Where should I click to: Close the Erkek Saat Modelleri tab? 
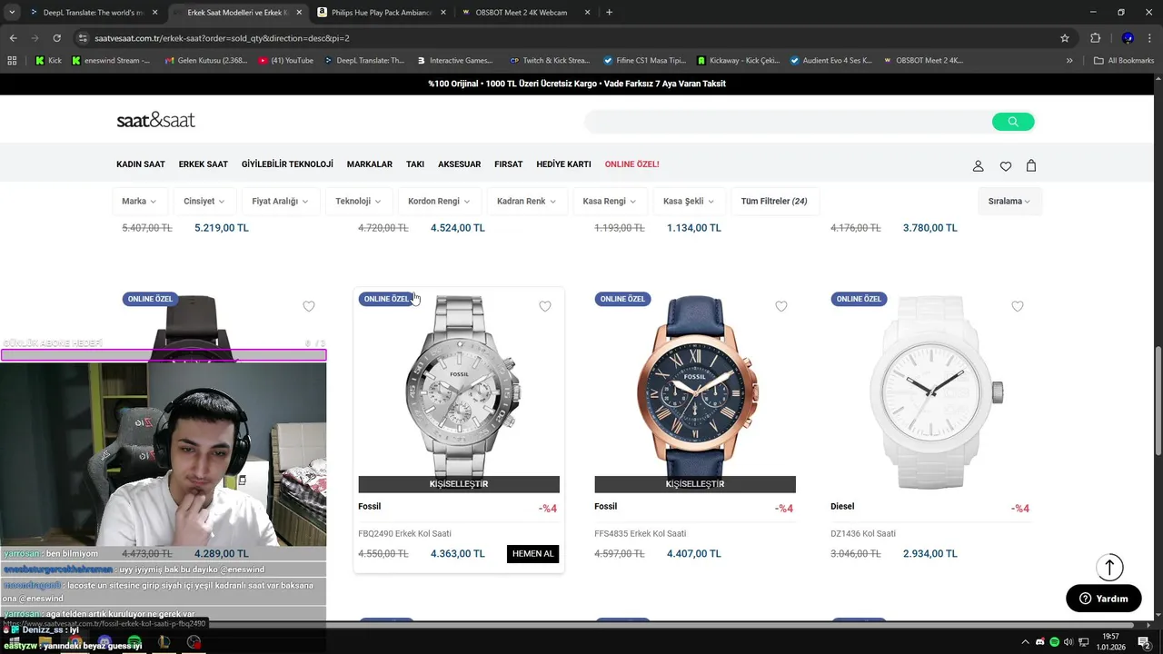coord(299,13)
